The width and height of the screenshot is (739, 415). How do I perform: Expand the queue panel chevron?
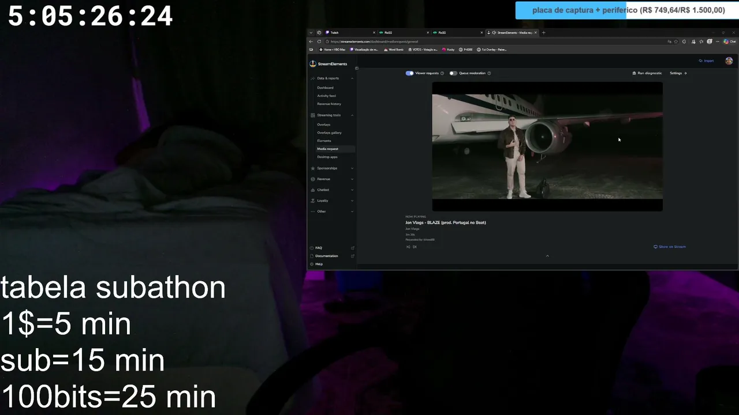click(x=547, y=256)
